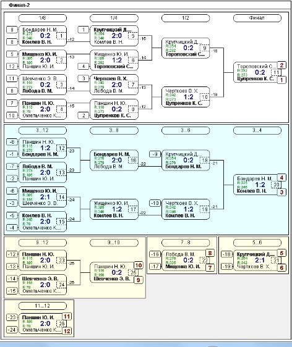Click the red place badge 2 for Тороповский

point(281,65)
